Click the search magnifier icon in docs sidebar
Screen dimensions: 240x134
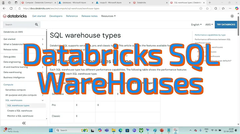coord(36,25)
